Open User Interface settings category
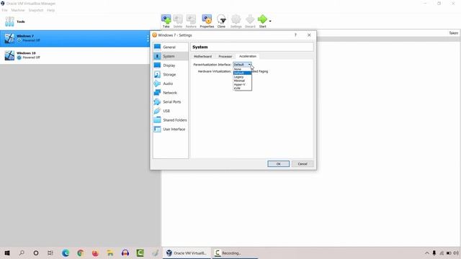 (x=171, y=129)
